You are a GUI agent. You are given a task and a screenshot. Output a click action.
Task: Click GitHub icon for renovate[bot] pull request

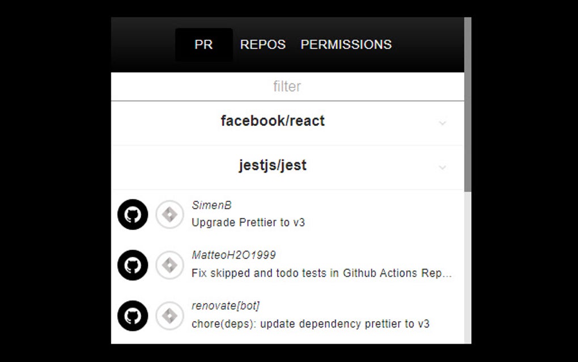pos(133,316)
